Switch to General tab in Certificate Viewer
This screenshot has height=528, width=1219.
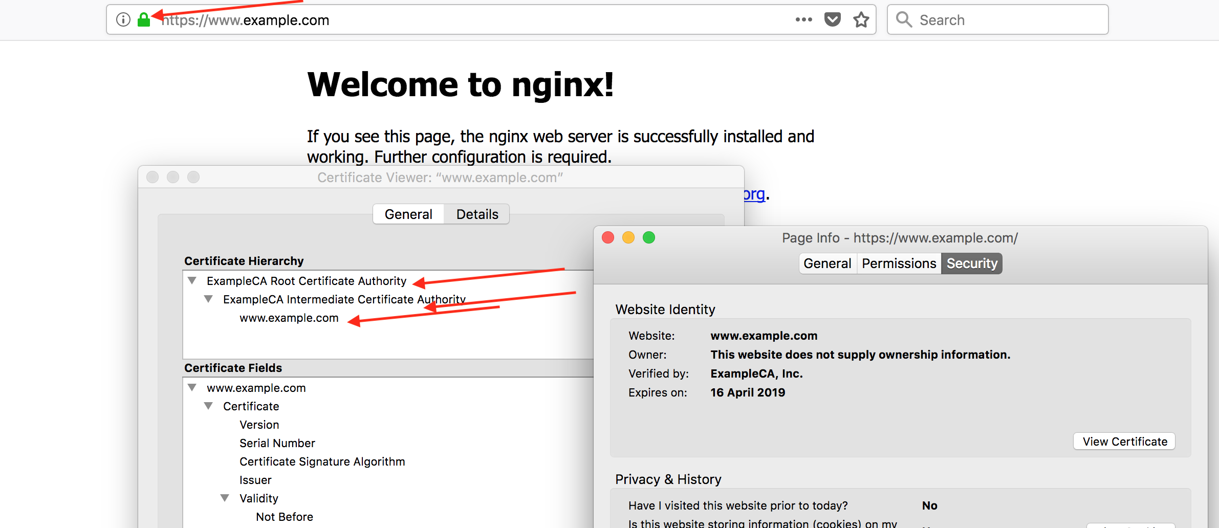(x=408, y=214)
